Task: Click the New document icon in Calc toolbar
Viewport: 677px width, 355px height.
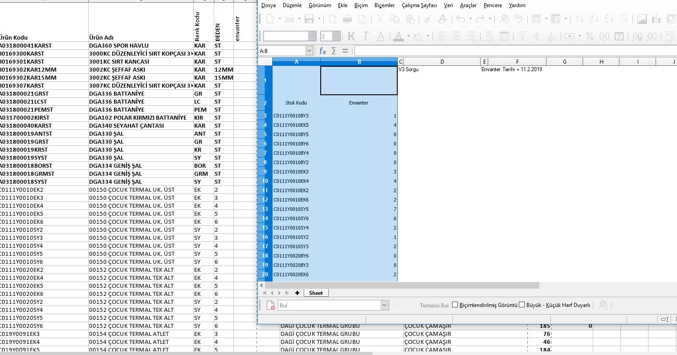Action: point(270,19)
